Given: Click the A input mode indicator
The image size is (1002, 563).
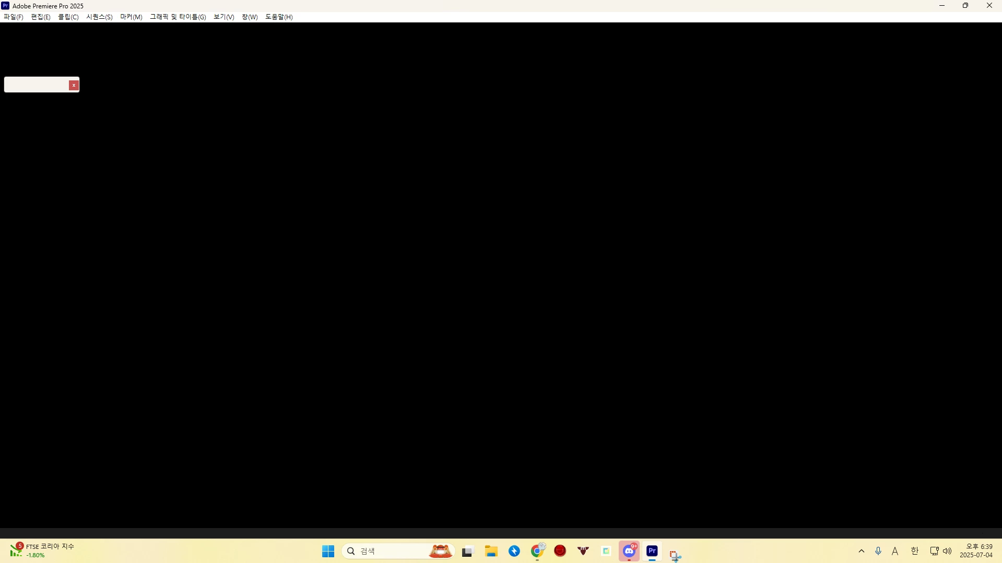Looking at the screenshot, I should click(895, 551).
